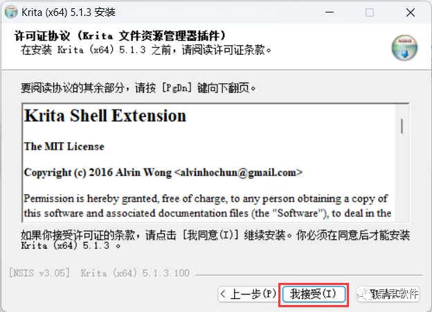Click the greyed-out maximize window icon
Screen dimensions: 432x312
(x=370, y=12)
